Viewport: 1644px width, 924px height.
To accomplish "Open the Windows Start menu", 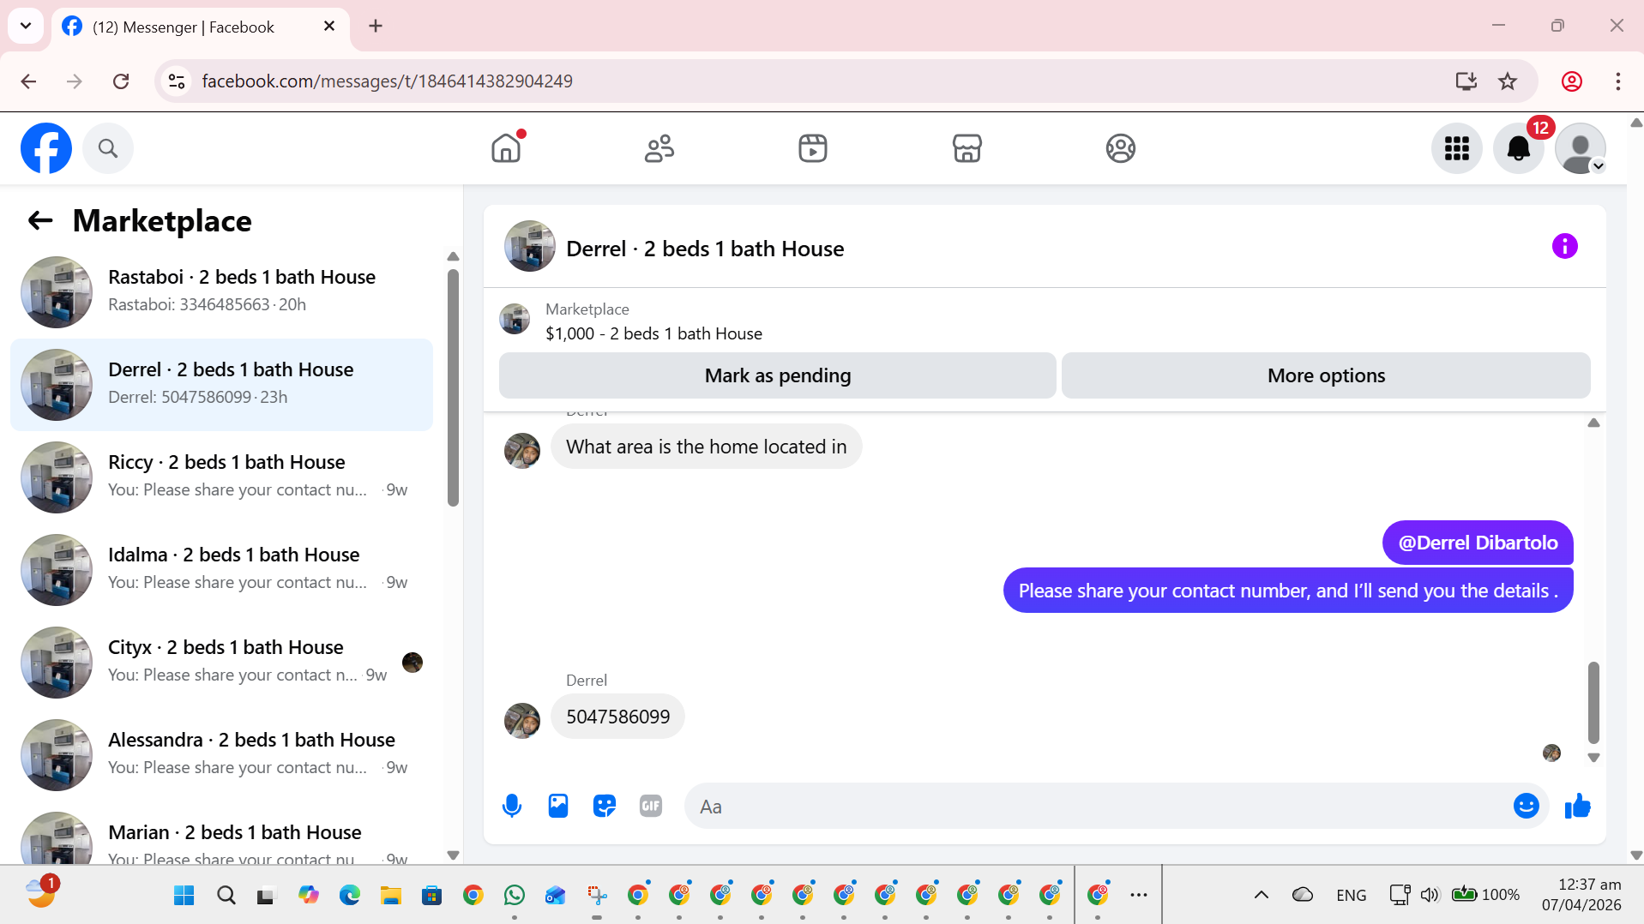I will (184, 896).
